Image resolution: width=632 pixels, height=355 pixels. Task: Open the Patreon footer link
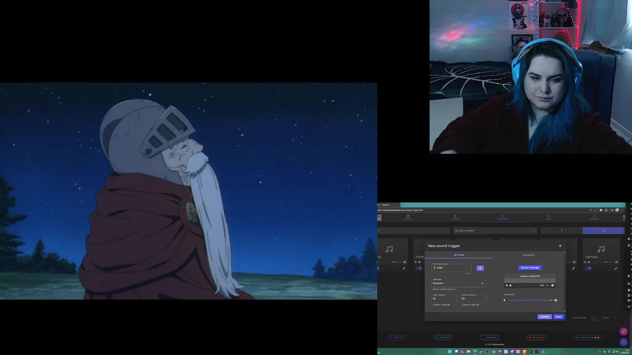coord(536,337)
